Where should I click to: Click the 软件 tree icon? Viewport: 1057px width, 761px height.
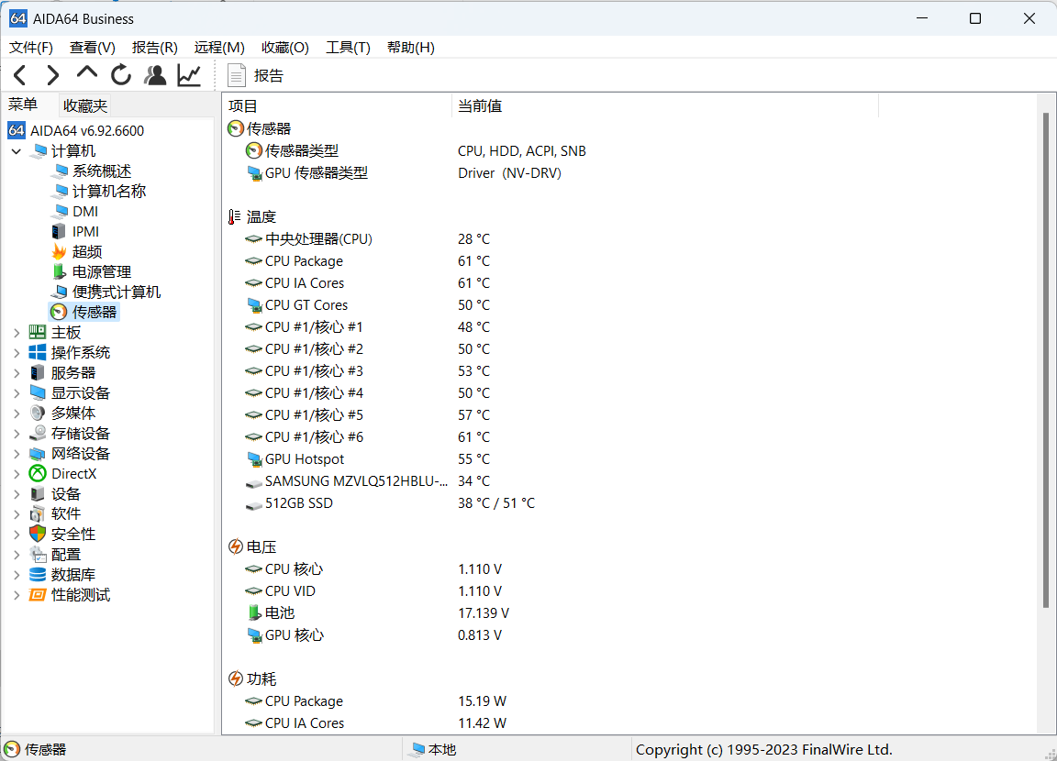coord(38,514)
